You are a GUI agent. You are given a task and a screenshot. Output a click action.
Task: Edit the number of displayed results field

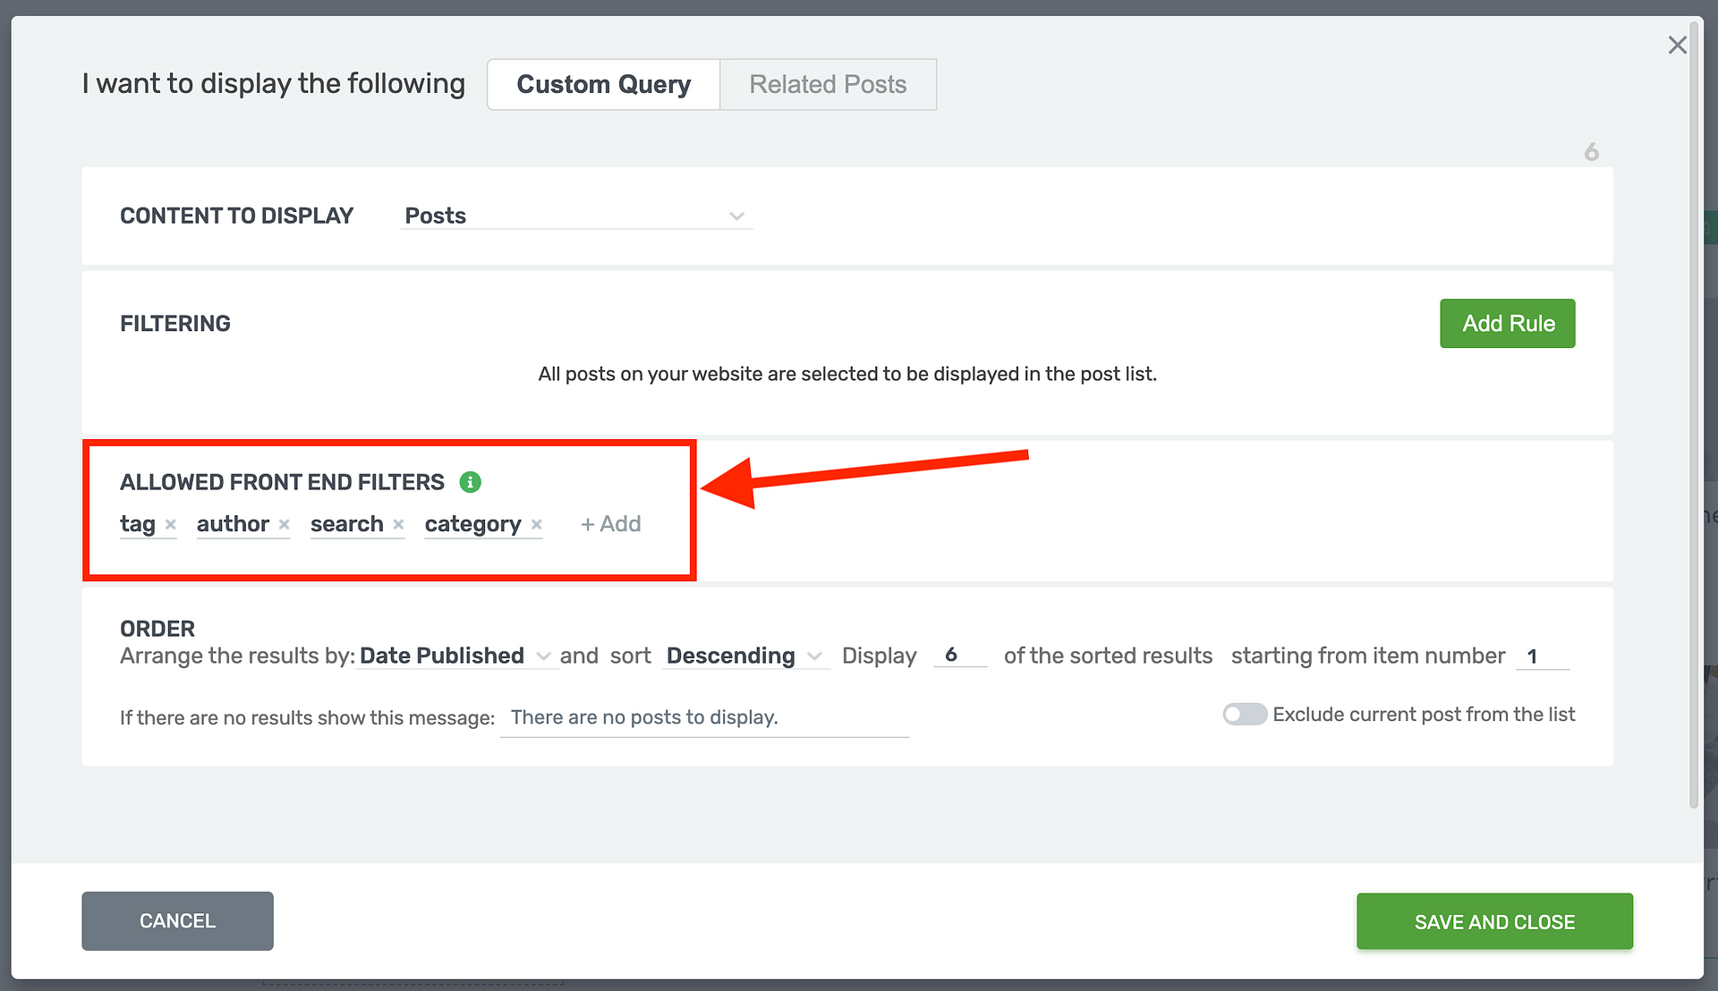tap(958, 655)
